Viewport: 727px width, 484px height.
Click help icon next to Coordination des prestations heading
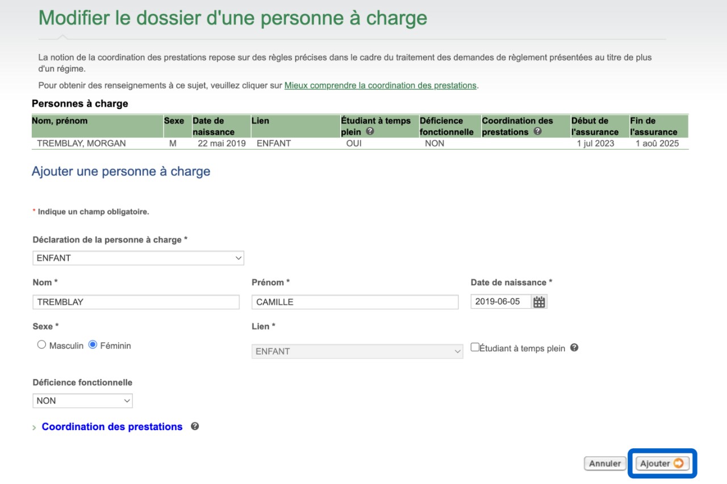pyautogui.click(x=195, y=427)
